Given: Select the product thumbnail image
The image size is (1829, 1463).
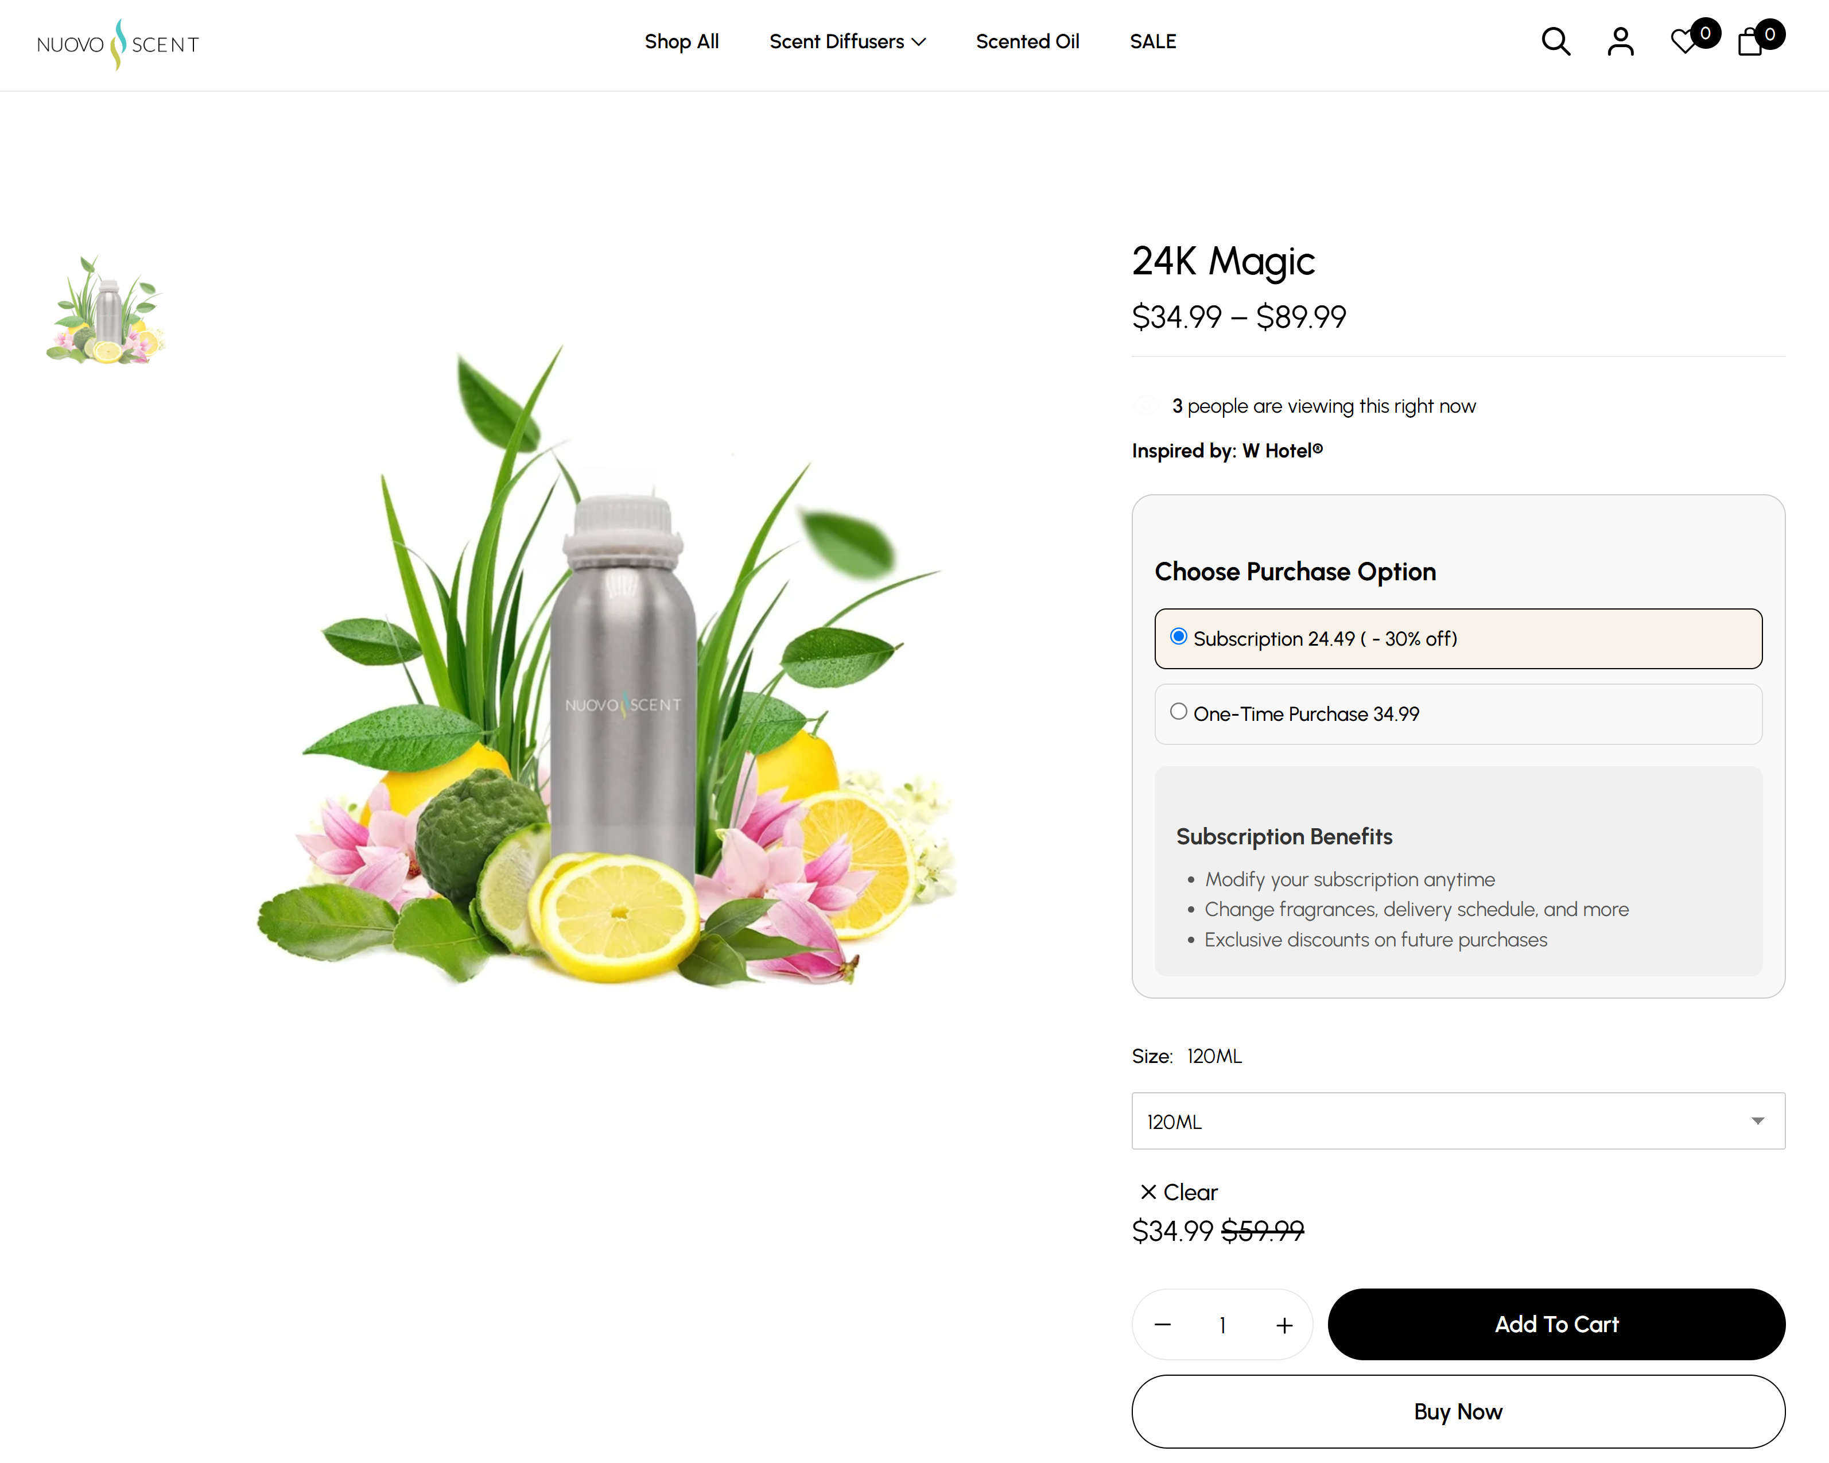Looking at the screenshot, I should pos(106,310).
